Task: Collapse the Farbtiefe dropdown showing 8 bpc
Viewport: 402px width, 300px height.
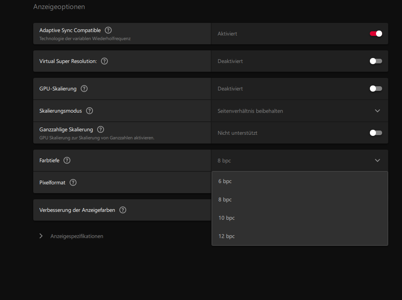Action: pos(377,160)
